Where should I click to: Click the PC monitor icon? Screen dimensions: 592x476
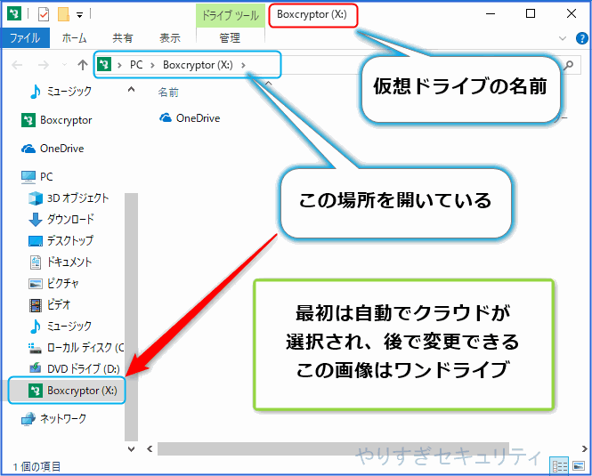click(28, 177)
